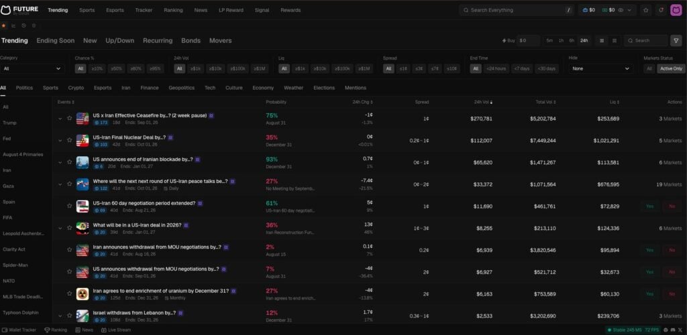Star the Israel withdraws from Lebanon row
This screenshot has width=687, height=335.
coord(69,316)
